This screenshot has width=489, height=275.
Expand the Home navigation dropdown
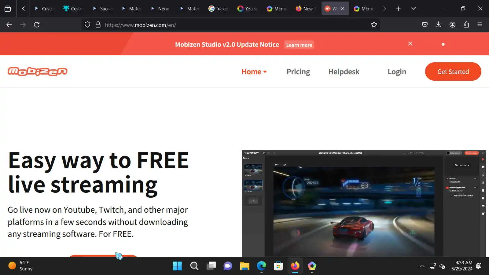click(x=254, y=72)
